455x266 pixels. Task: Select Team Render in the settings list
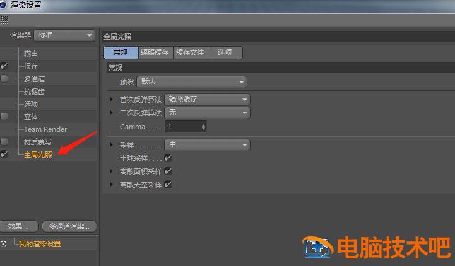click(45, 129)
